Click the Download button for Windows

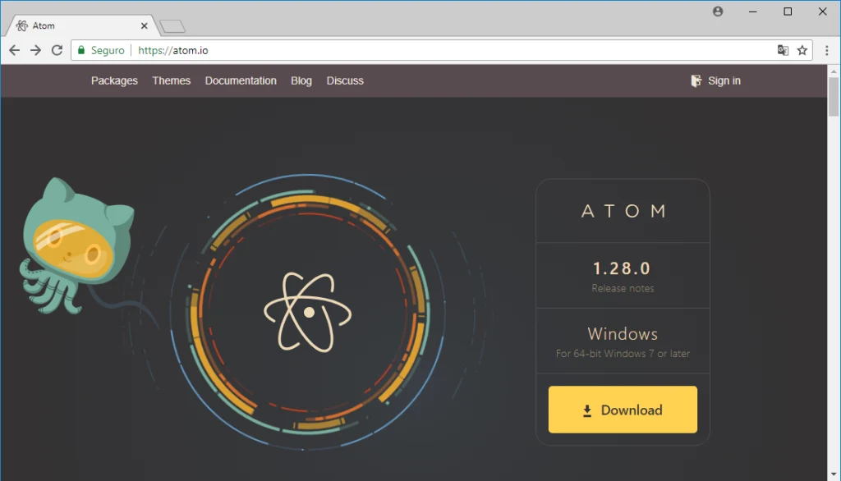tap(623, 409)
